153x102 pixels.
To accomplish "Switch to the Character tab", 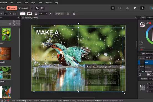I will [149, 53].
